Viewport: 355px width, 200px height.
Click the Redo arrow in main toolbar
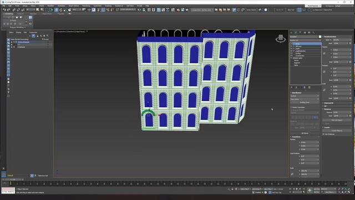(9, 10)
